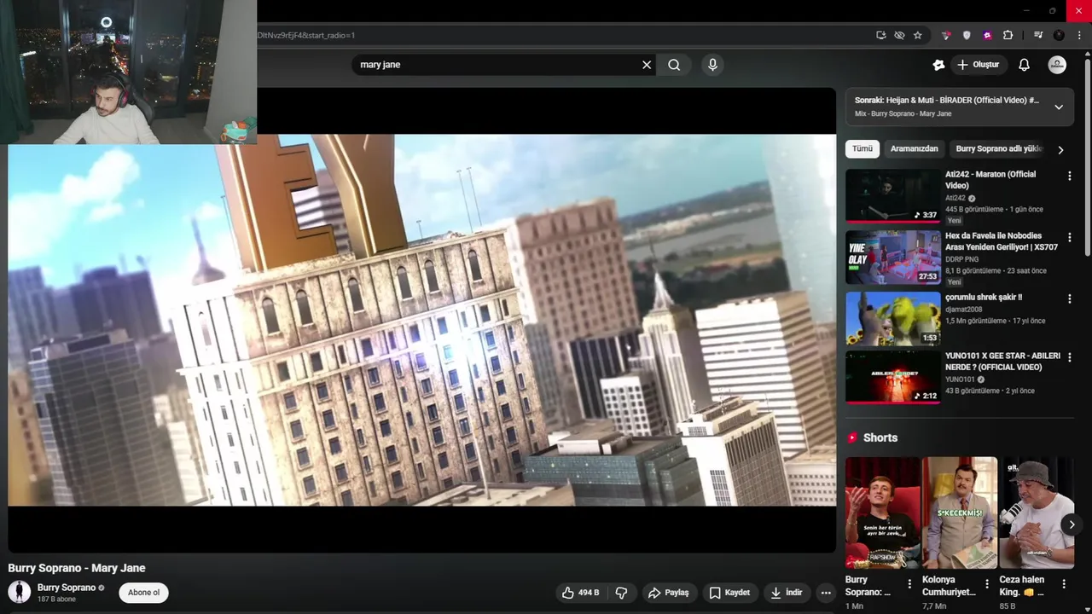
Task: Click the djamat2008 channel name
Action: (x=963, y=310)
